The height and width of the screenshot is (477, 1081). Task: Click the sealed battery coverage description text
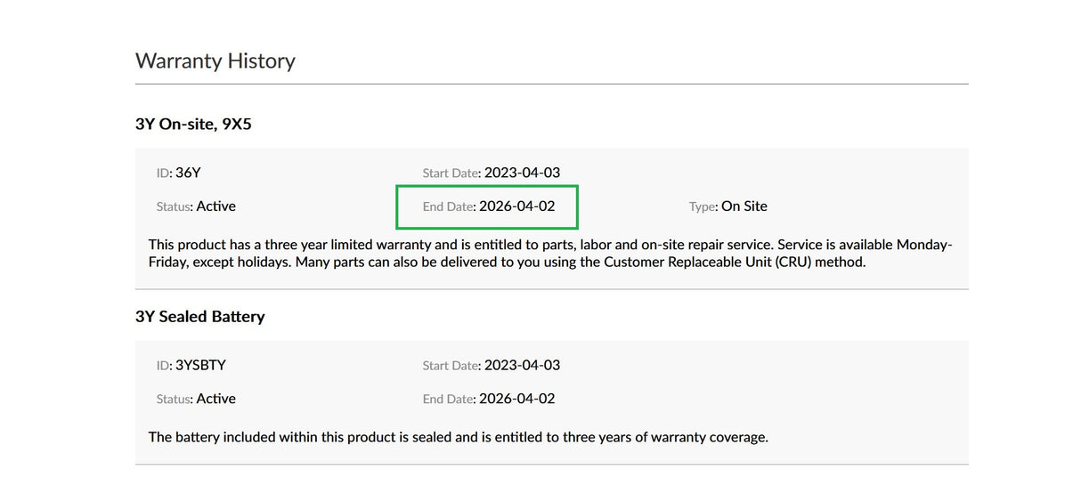[458, 437]
